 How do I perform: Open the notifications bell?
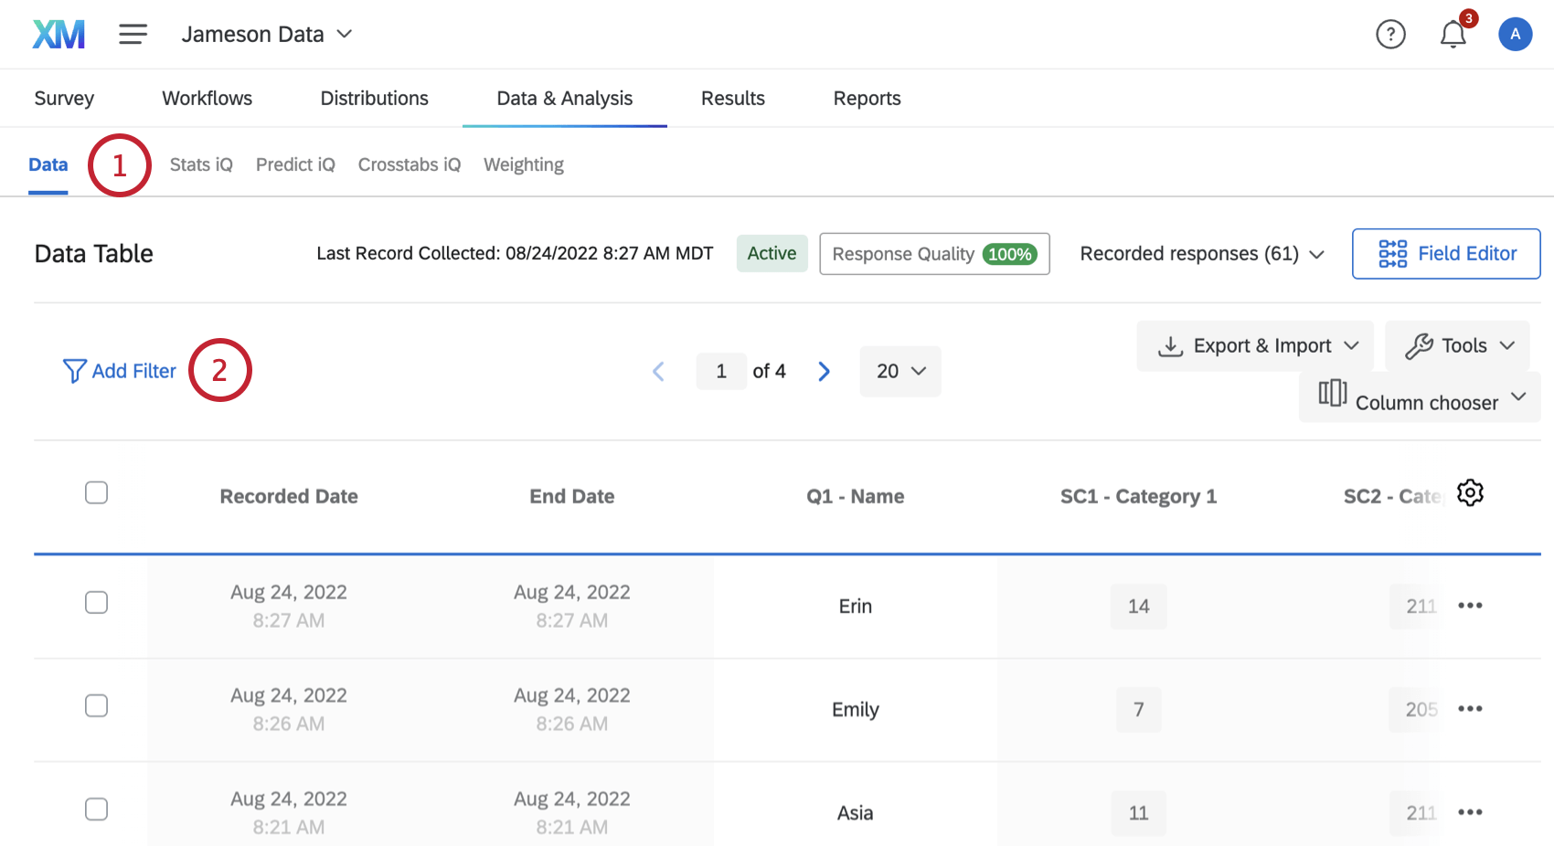click(x=1453, y=35)
